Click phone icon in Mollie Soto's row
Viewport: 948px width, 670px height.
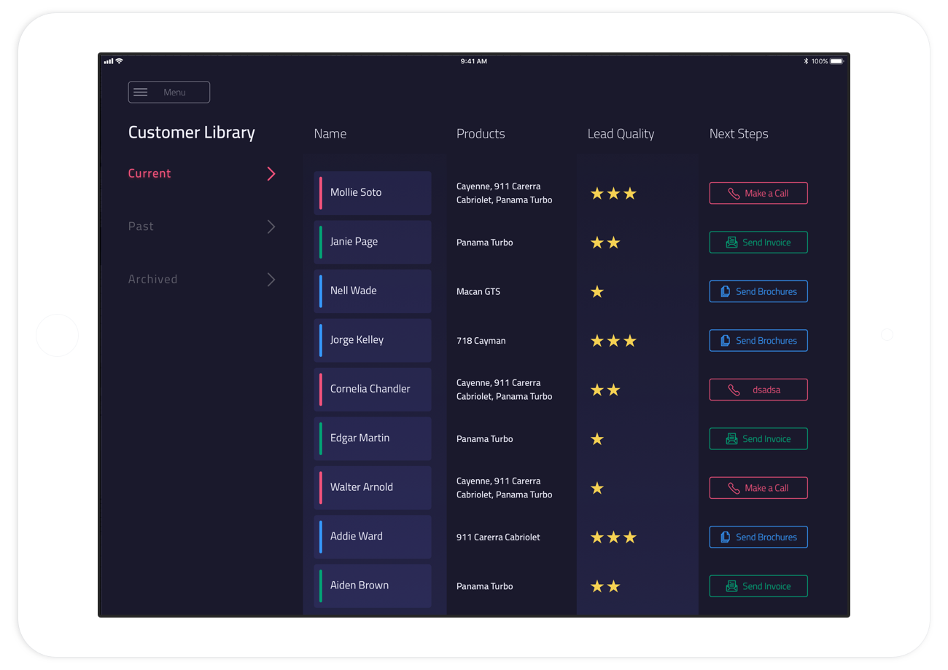pyautogui.click(x=734, y=194)
